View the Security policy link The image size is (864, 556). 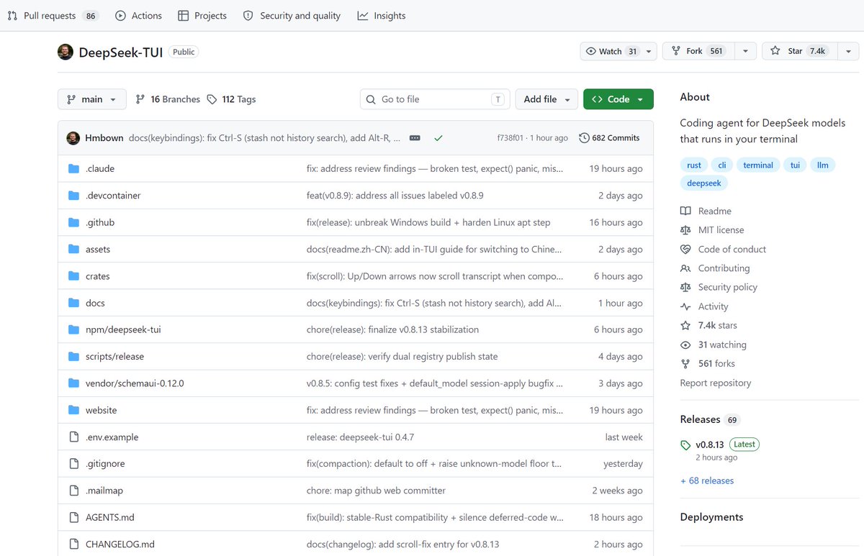(719, 287)
